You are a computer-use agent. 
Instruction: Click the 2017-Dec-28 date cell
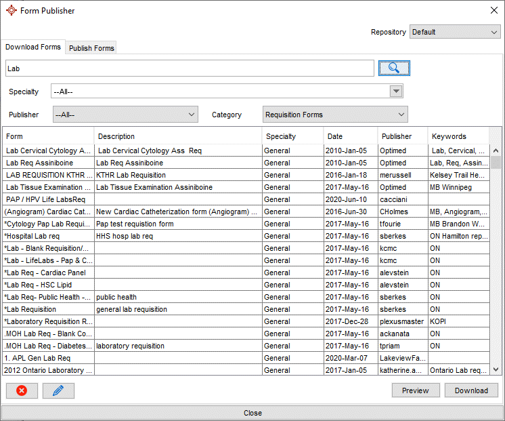tap(351, 321)
